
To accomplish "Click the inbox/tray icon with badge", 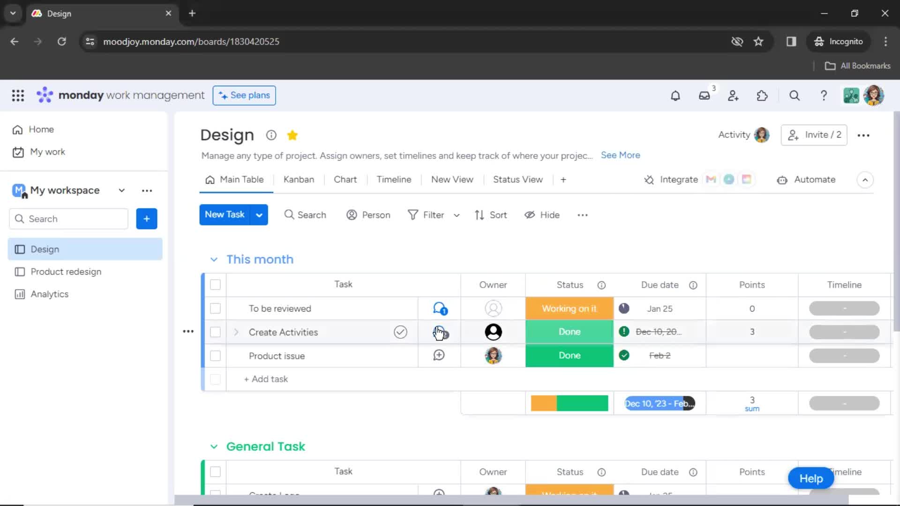I will [x=704, y=95].
